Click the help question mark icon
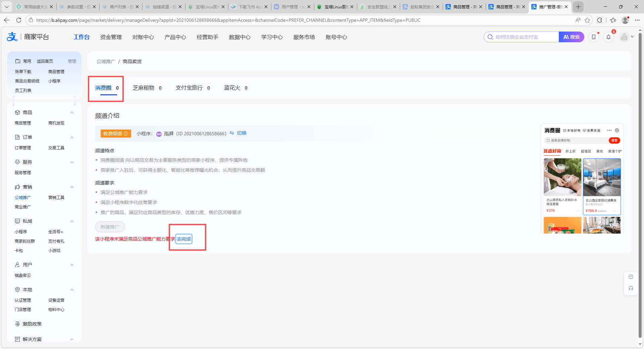Screen dimensions: 644x349 click(631, 277)
